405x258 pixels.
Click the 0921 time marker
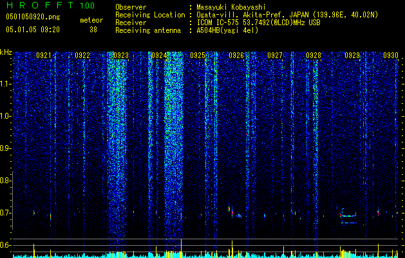coord(43,55)
